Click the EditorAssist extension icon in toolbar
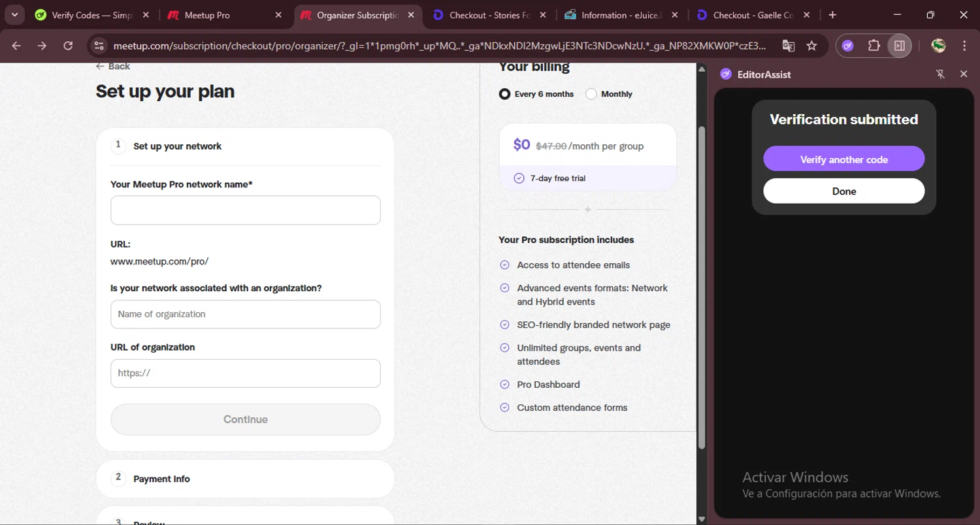Image resolution: width=980 pixels, height=525 pixels. click(x=848, y=46)
